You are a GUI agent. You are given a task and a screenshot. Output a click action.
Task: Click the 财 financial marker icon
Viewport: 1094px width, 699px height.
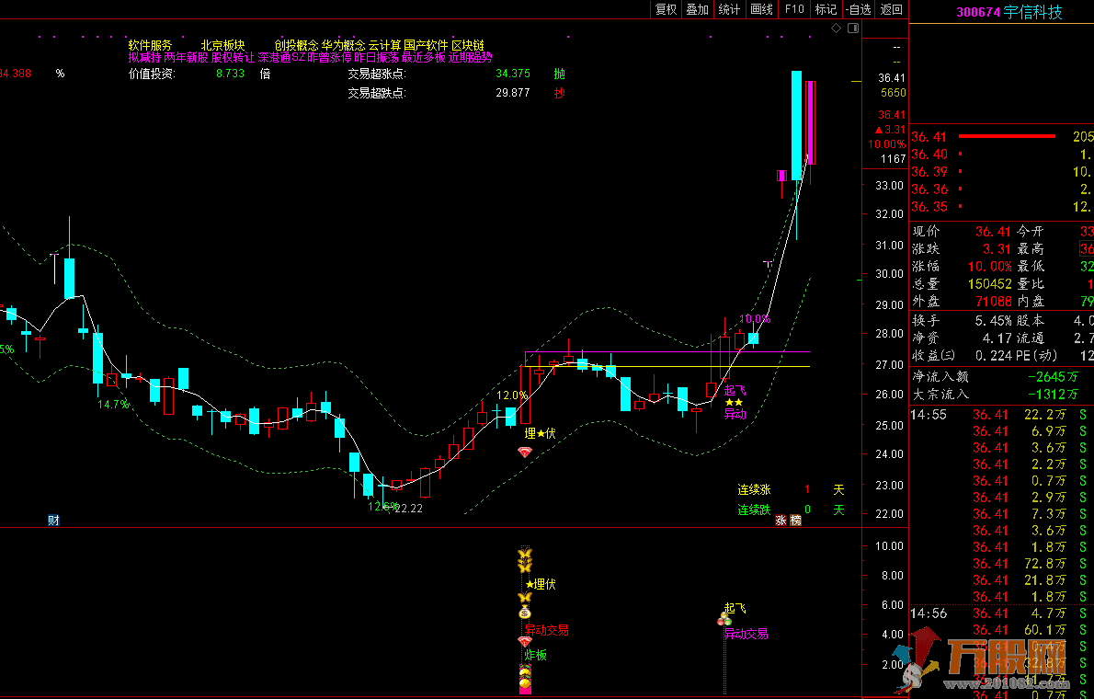53,521
